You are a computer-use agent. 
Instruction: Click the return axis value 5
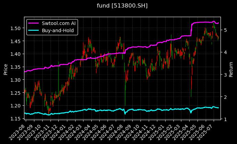[x=225, y=30]
